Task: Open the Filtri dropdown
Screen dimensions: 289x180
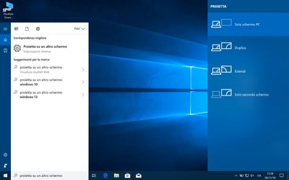Action: pyautogui.click(x=80, y=29)
